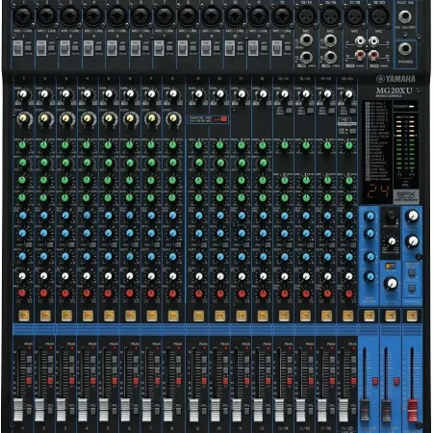
Task: Click the PARAMETER knob under PROGRAM
Action: coord(392,242)
